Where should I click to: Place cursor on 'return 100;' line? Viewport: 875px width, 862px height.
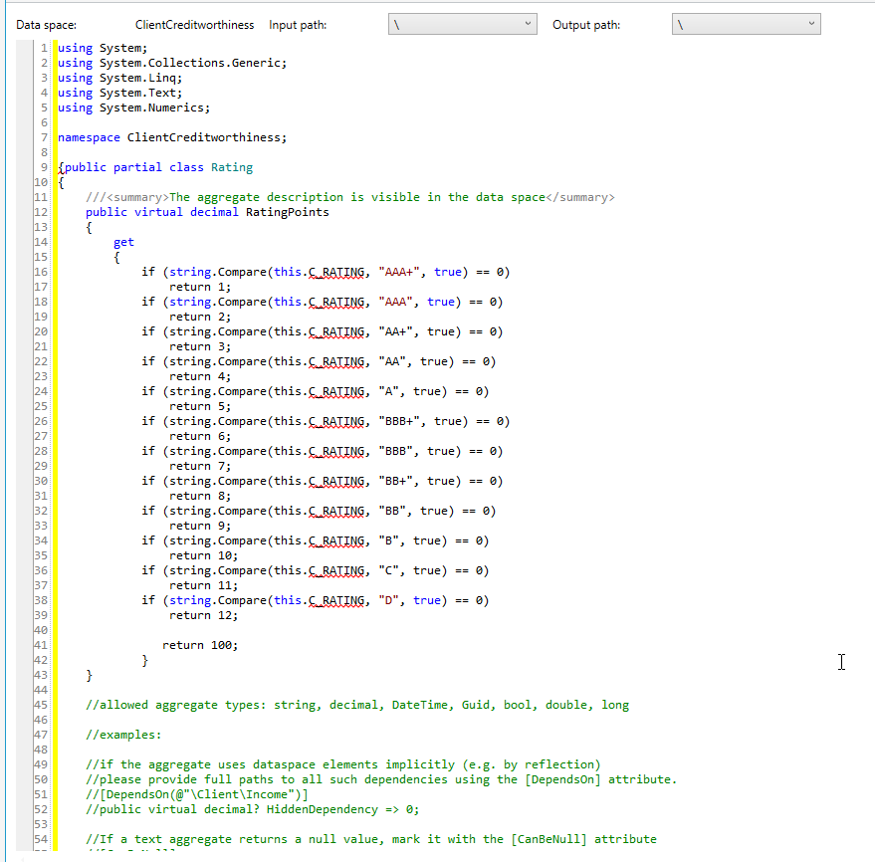[x=200, y=645]
